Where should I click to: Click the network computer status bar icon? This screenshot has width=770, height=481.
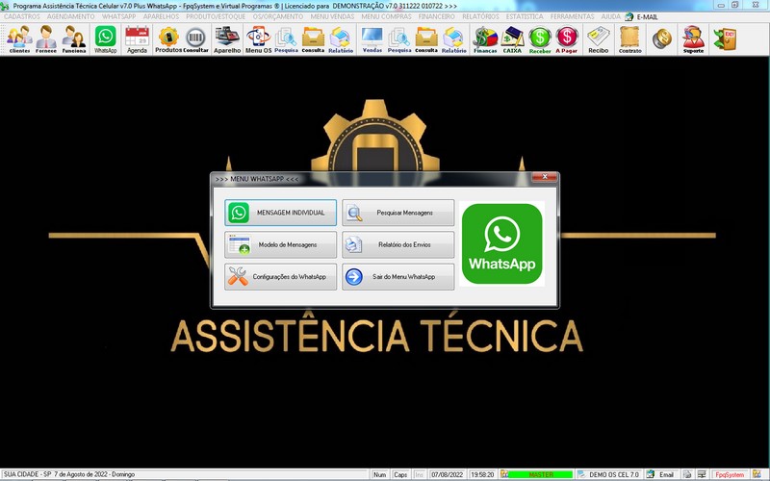coord(702,474)
